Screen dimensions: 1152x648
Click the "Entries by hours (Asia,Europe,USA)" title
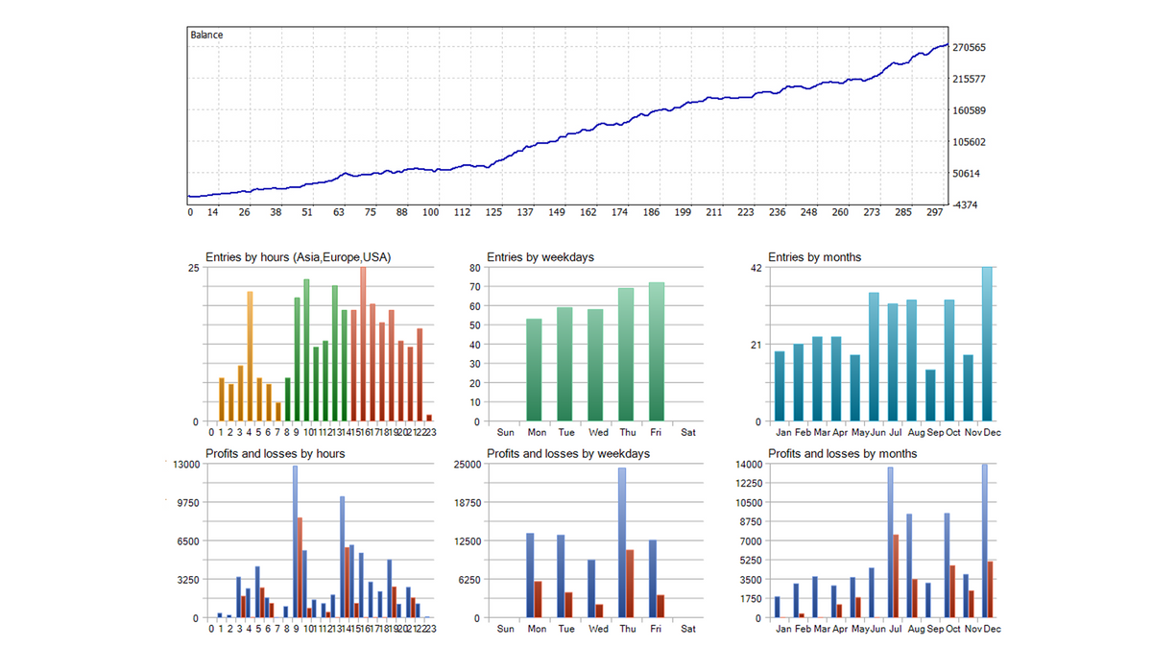pos(299,257)
